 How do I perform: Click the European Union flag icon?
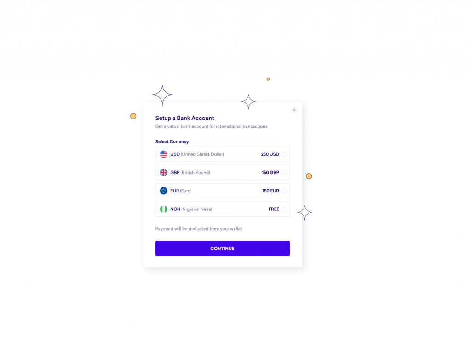[x=163, y=191]
